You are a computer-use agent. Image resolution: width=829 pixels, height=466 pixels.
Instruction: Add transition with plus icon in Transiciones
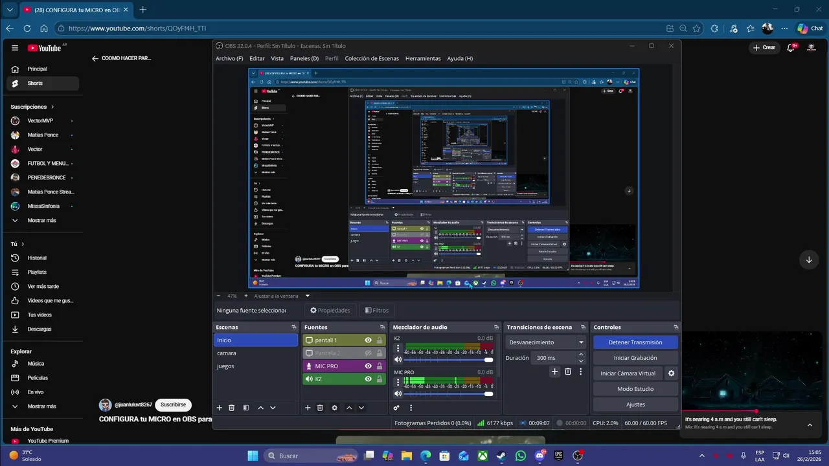[x=554, y=372]
